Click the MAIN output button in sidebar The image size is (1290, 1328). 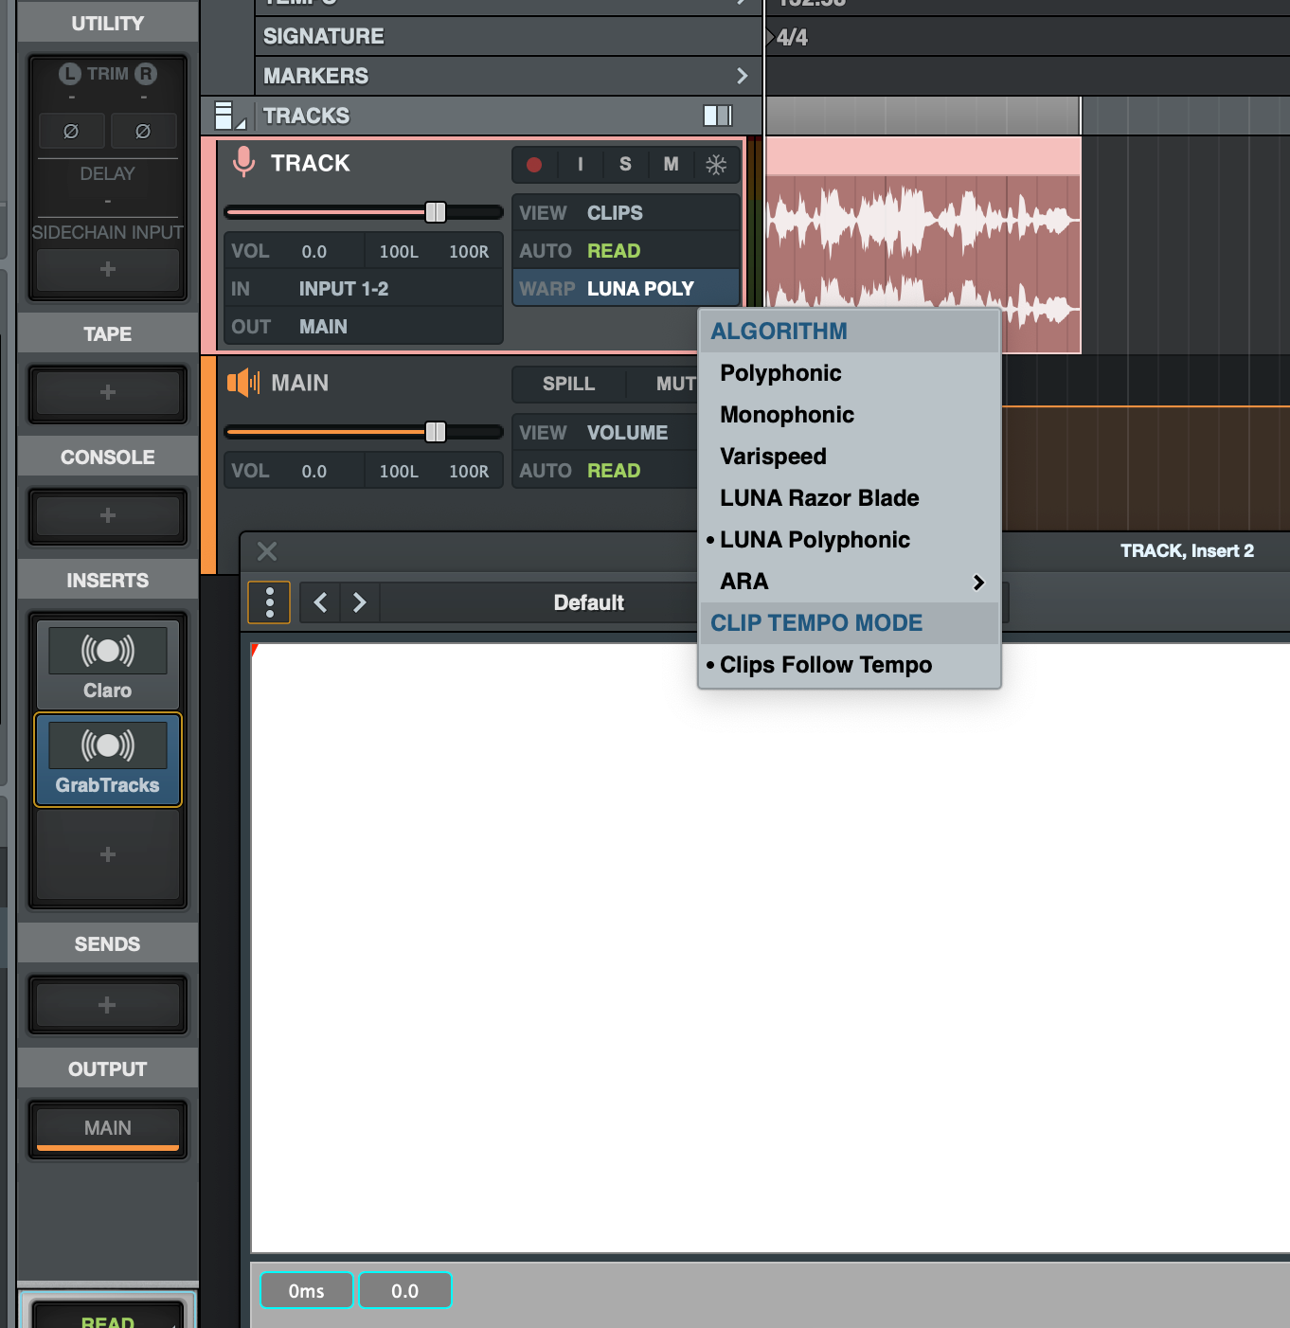point(108,1128)
